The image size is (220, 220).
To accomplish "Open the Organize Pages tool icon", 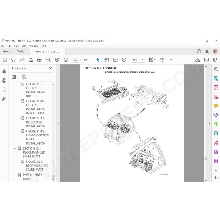I will 216,88.
